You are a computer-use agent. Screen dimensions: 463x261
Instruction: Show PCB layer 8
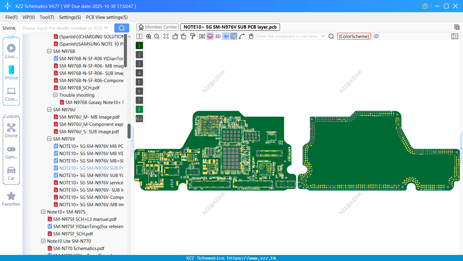tap(139, 109)
